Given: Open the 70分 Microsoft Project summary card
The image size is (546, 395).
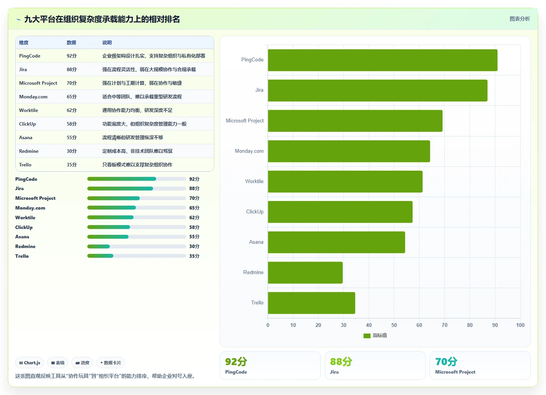Looking at the screenshot, I should pyautogui.click(x=480, y=365).
